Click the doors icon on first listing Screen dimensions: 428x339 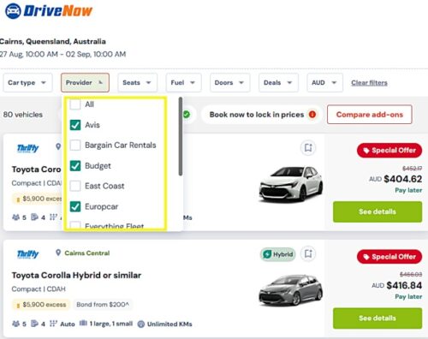pyautogui.click(x=34, y=217)
